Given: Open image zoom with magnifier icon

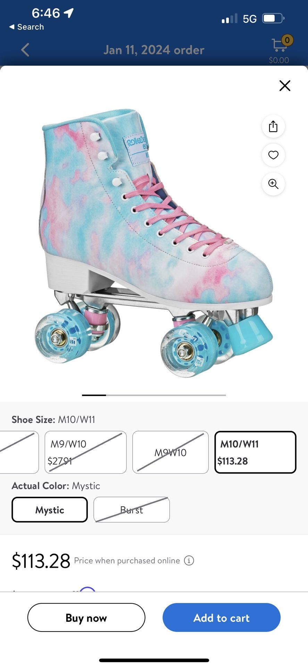Looking at the screenshot, I should coord(273,184).
